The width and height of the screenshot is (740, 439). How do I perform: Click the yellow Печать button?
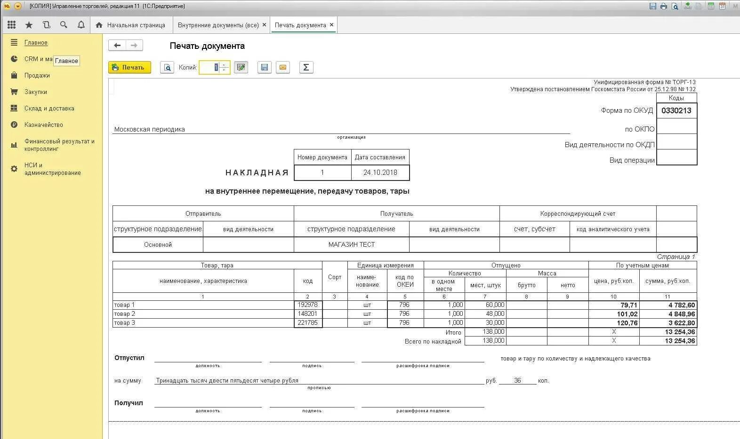(129, 67)
